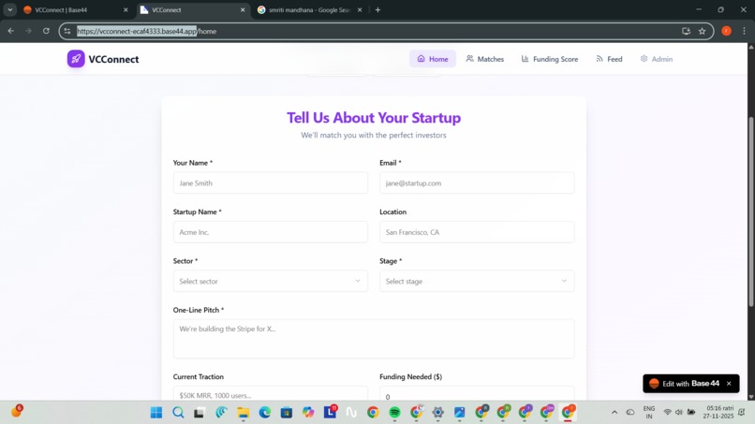Open Copilot from the taskbar
This screenshot has height=424, width=755.
tap(308, 413)
